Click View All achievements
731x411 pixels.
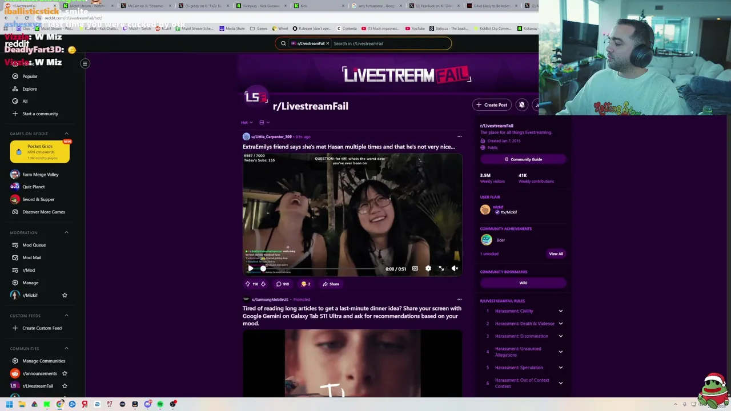556,253
